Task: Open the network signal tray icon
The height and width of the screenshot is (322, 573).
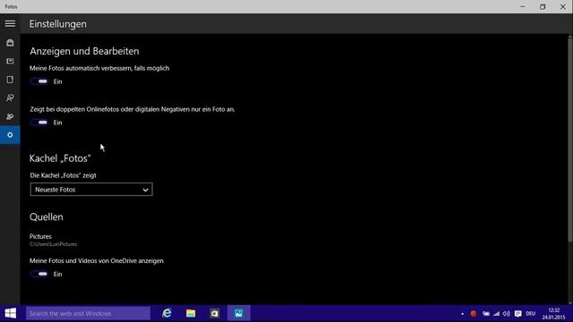Action: coord(496,314)
